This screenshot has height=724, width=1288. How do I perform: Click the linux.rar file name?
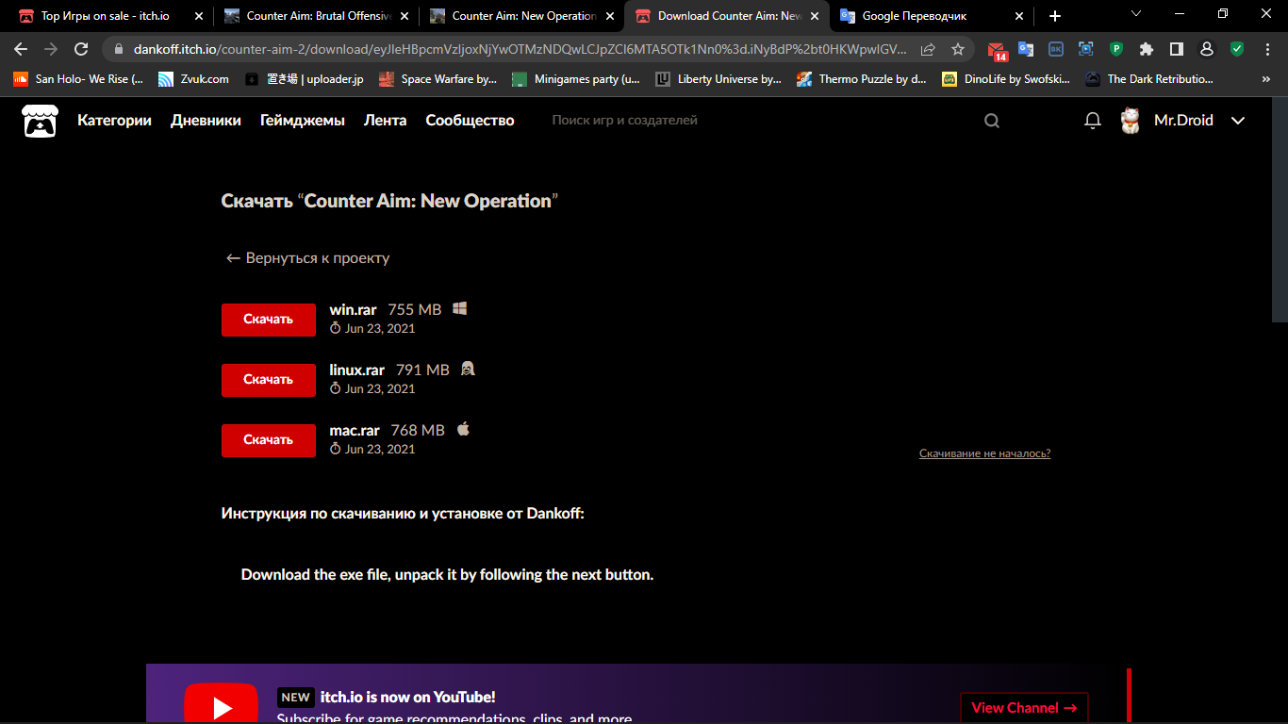point(356,370)
